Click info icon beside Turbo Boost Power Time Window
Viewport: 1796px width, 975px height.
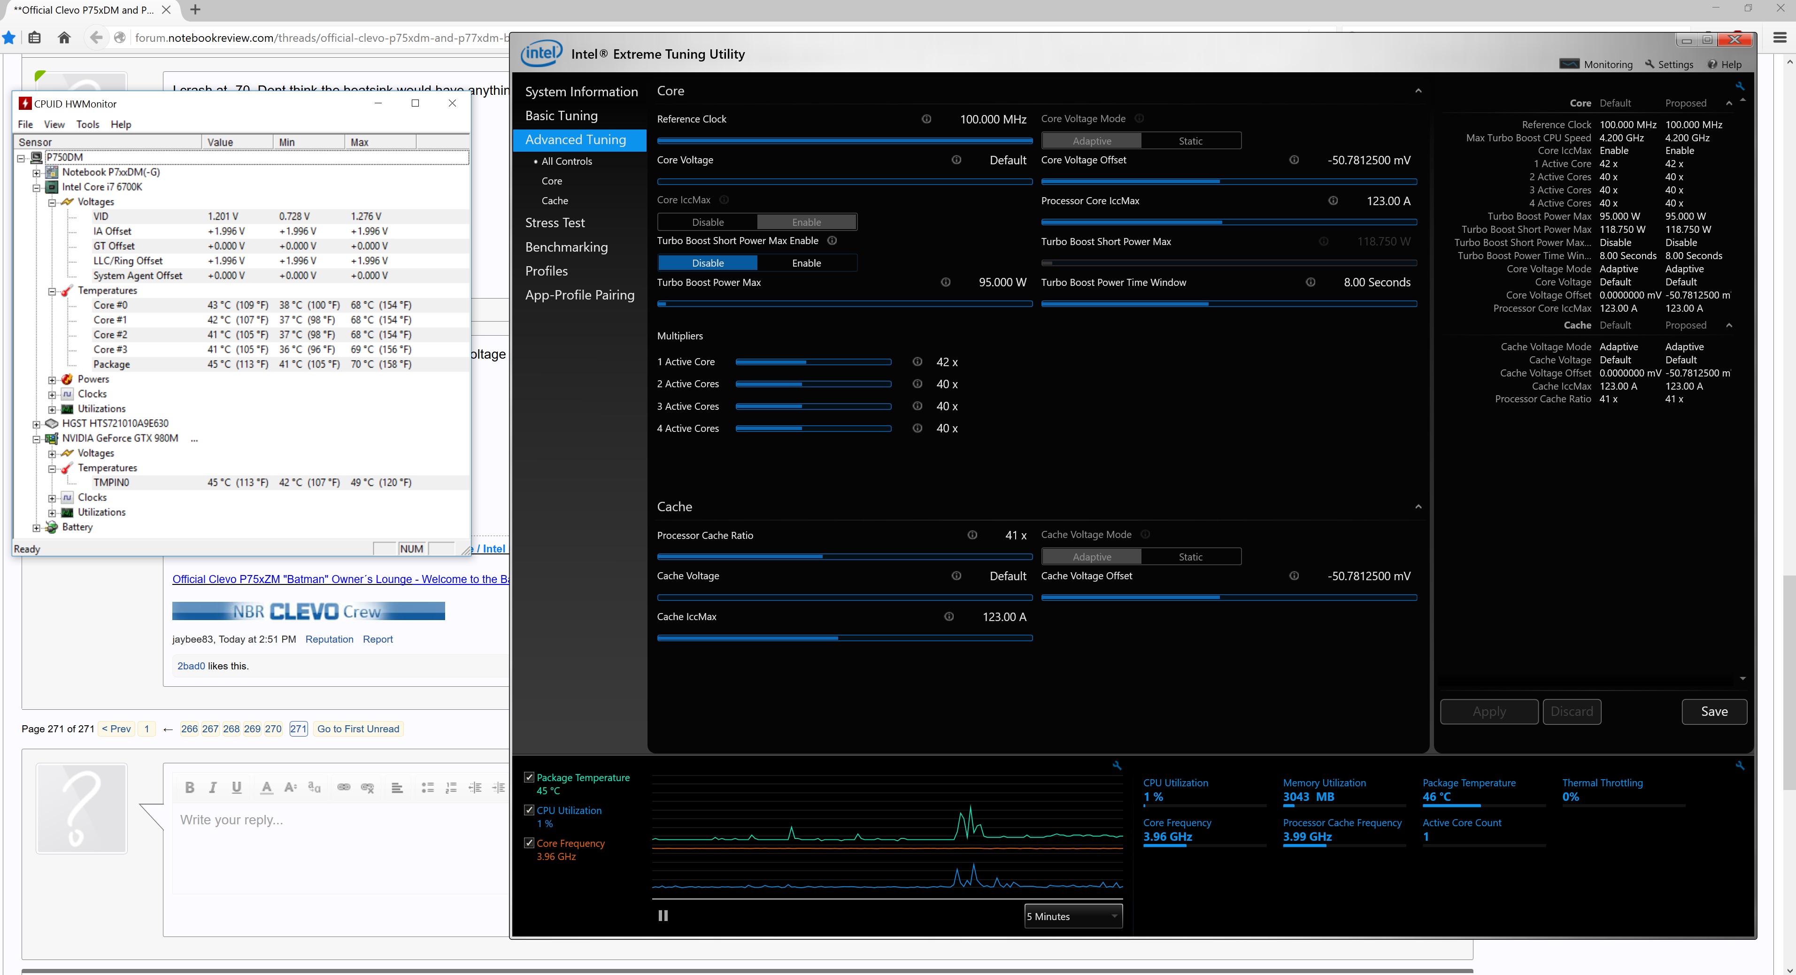pyautogui.click(x=1310, y=282)
